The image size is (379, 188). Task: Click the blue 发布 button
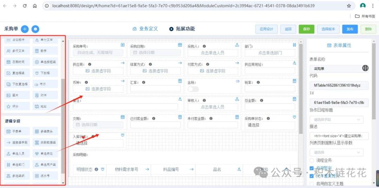[x=350, y=29]
